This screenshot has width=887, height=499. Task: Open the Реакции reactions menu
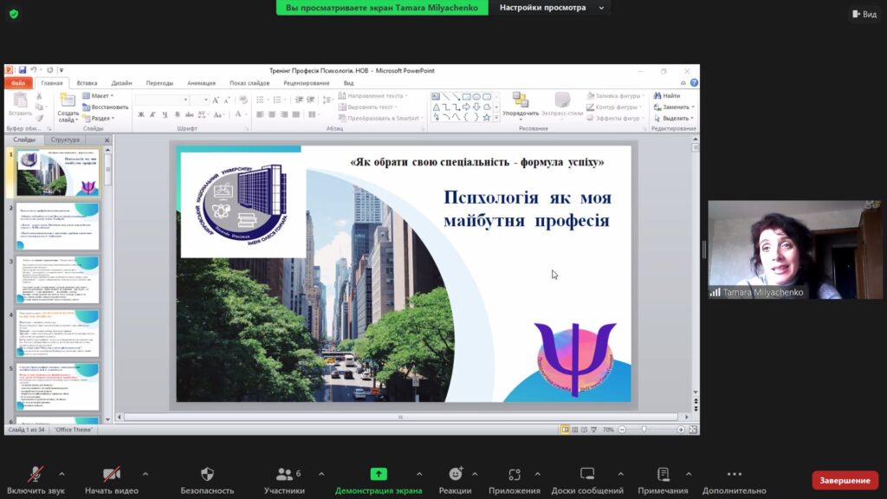tap(456, 480)
